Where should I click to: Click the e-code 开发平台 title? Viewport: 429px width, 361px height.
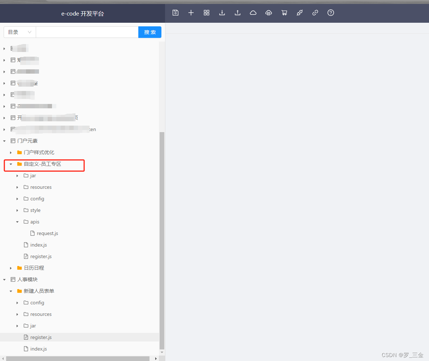click(83, 14)
